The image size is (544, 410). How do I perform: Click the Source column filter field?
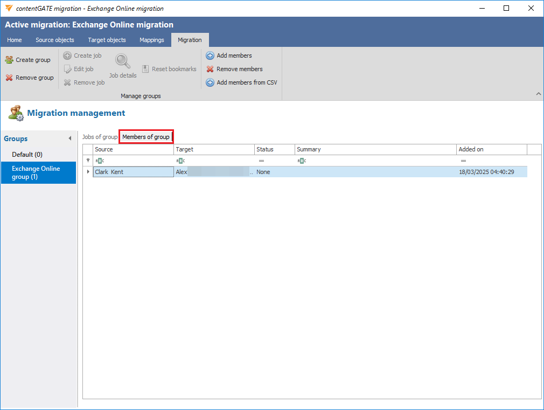pos(135,161)
